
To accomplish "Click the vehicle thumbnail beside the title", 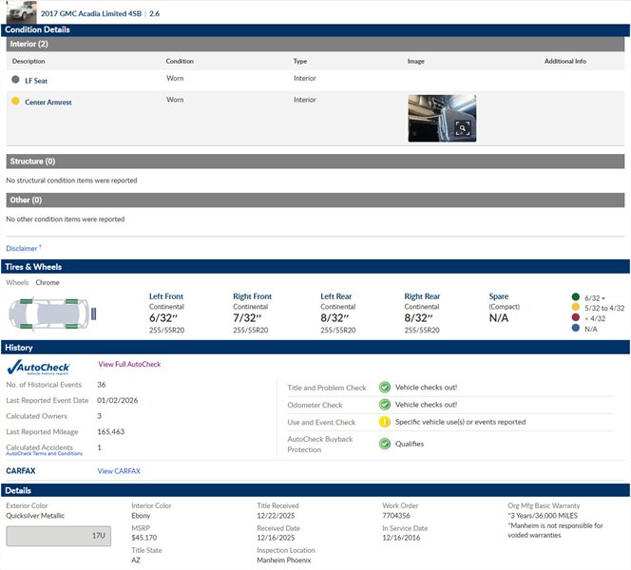I will (x=22, y=12).
